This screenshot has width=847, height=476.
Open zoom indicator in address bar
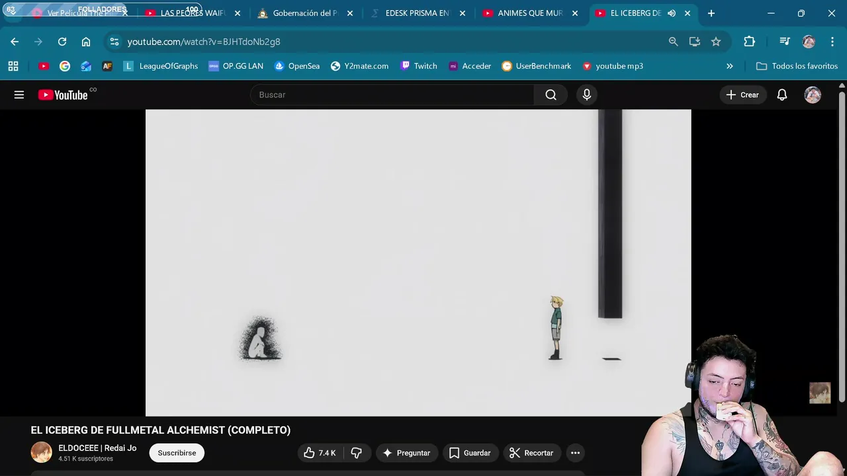pyautogui.click(x=673, y=42)
